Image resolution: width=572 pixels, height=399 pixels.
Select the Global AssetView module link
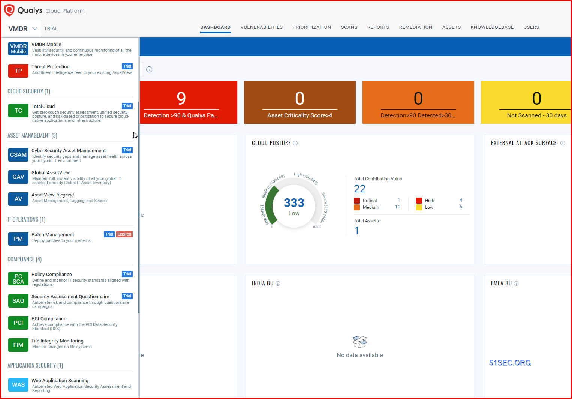point(51,173)
